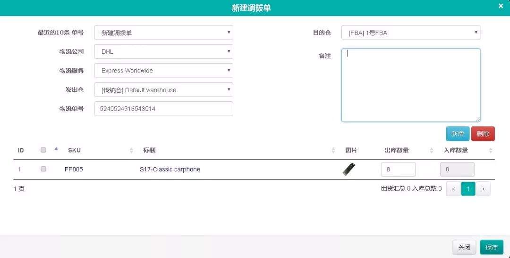This screenshot has height=258, width=510.
Task: Tick the select-all checkbox in table header
Action: [x=43, y=150]
